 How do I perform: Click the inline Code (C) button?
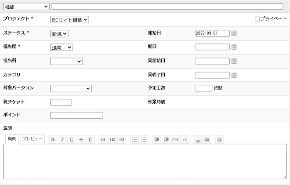[x=90, y=139]
